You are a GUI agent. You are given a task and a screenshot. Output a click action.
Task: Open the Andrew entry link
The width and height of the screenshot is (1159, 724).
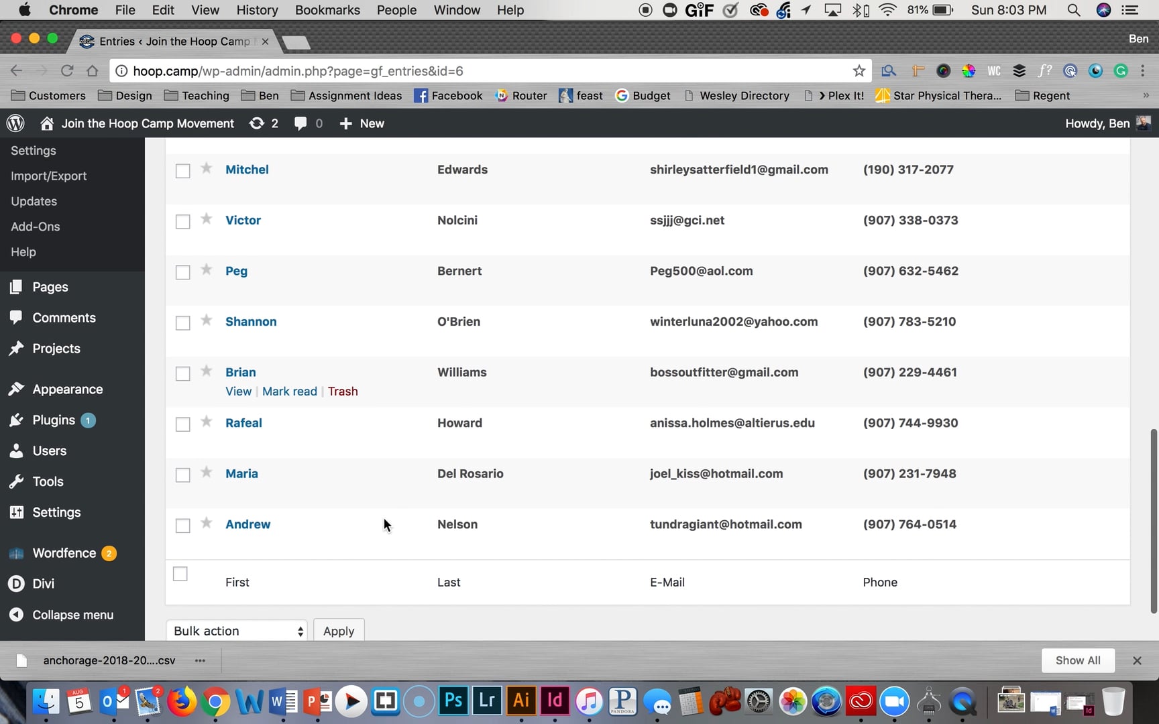tap(247, 524)
